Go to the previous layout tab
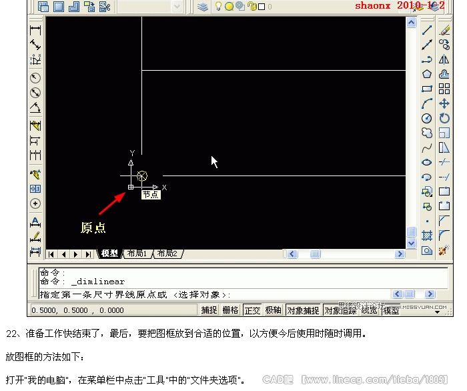The height and width of the screenshot is (391, 467). click(63, 254)
